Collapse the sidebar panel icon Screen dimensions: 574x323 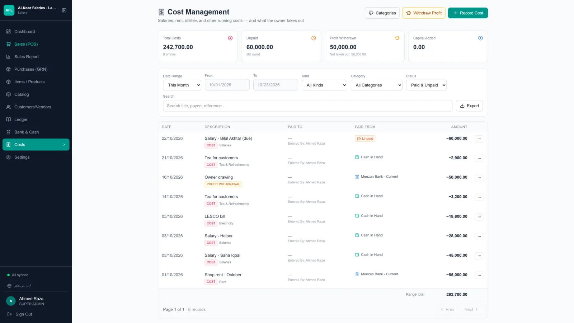(x=64, y=10)
